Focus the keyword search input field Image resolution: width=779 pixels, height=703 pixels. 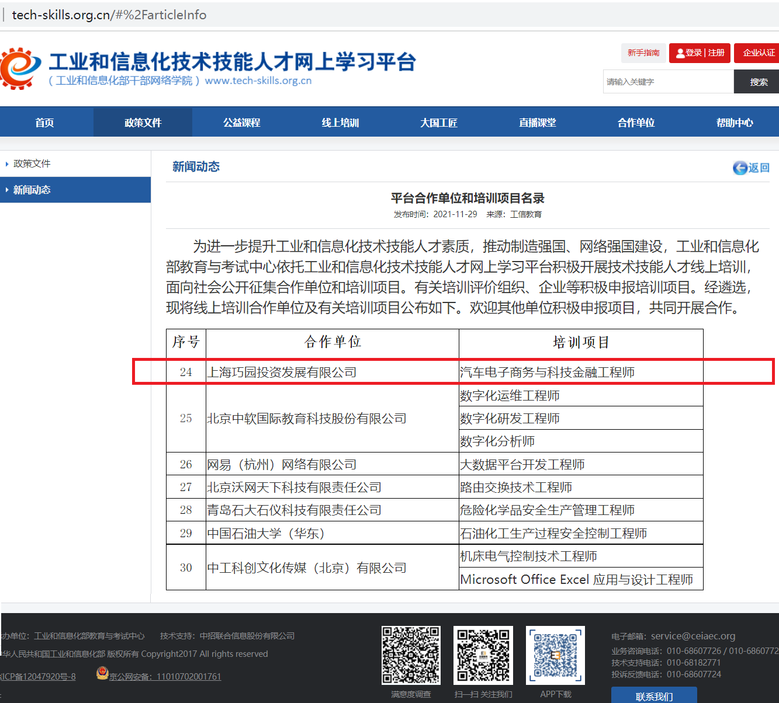(668, 82)
